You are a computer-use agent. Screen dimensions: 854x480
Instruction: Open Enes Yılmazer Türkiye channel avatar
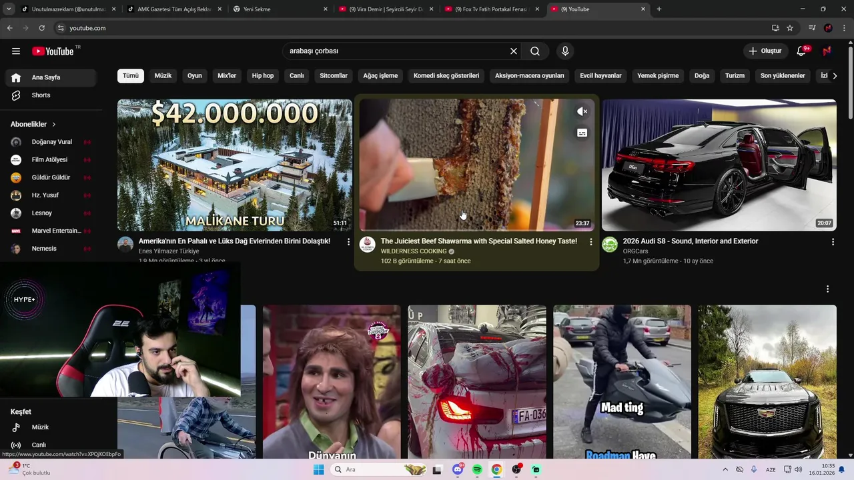tap(125, 245)
